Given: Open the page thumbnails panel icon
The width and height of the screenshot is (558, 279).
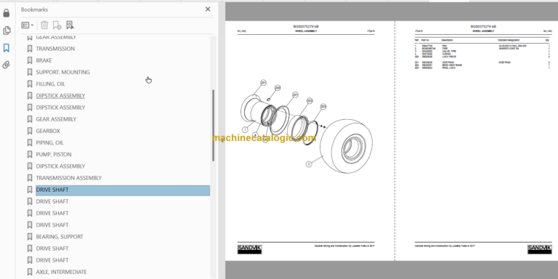Looking at the screenshot, I should click(7, 31).
